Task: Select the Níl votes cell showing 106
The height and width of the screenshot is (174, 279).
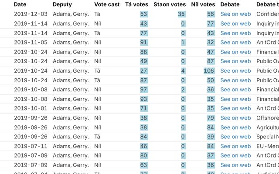Action: pyautogui.click(x=209, y=71)
